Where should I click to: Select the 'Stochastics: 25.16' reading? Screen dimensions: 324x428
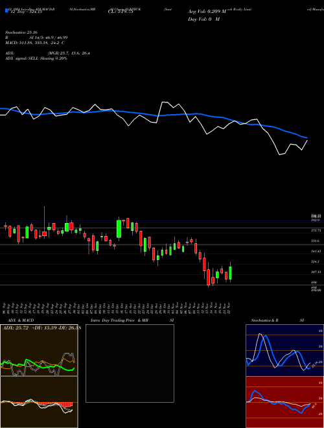[x=21, y=32]
